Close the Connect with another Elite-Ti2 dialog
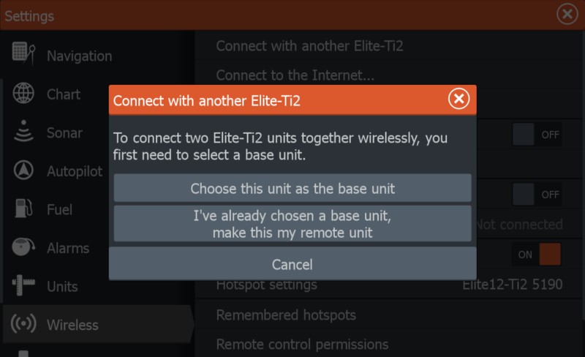The image size is (585, 357). pyautogui.click(x=458, y=99)
